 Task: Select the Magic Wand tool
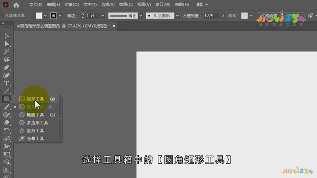[x=6, y=52]
